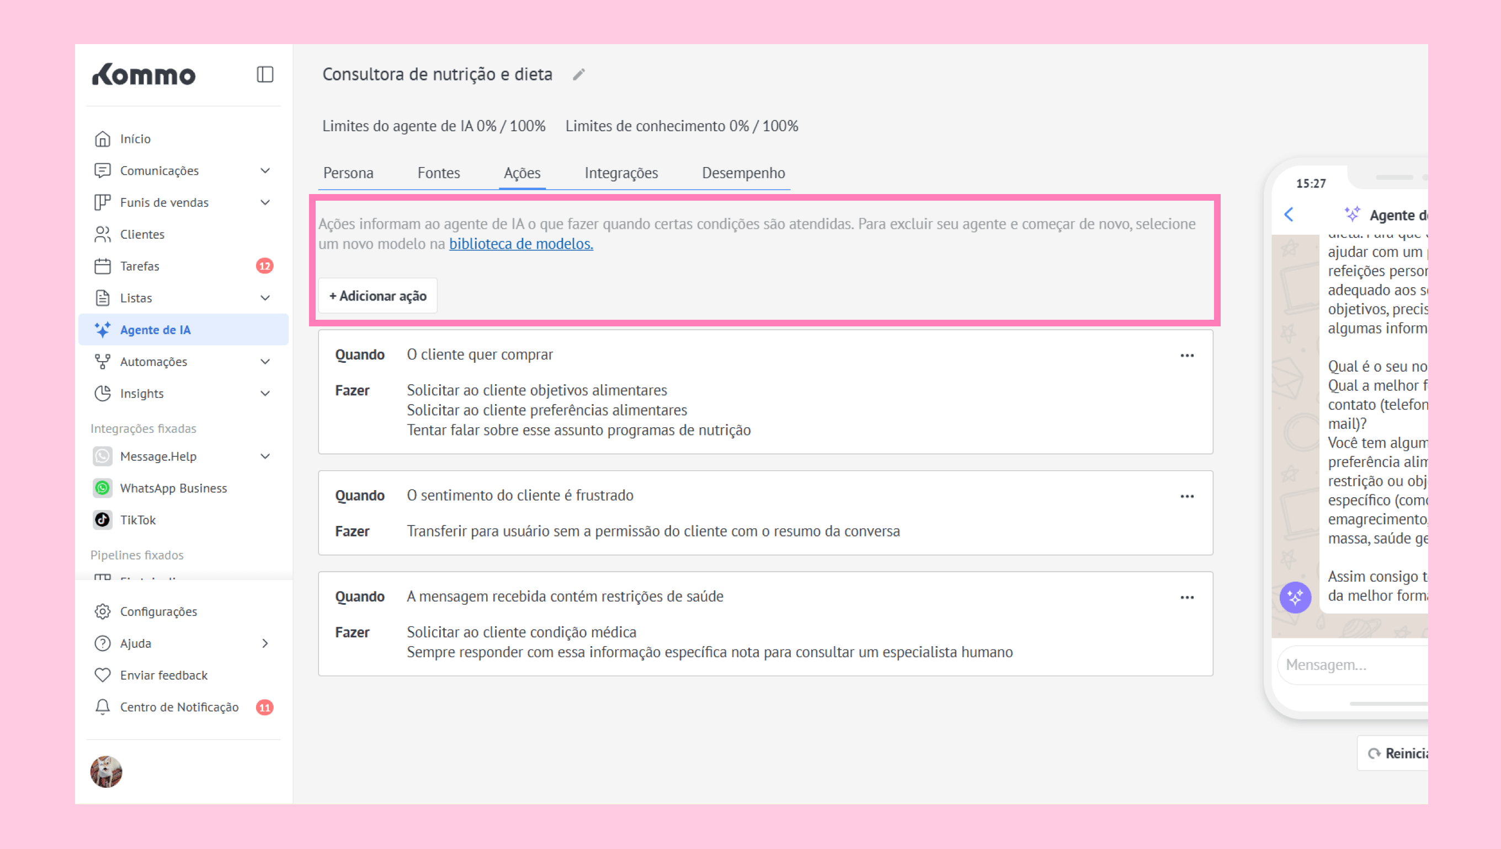This screenshot has height=849, width=1501.
Task: Open TikTok integration in sidebar
Action: pos(138,519)
